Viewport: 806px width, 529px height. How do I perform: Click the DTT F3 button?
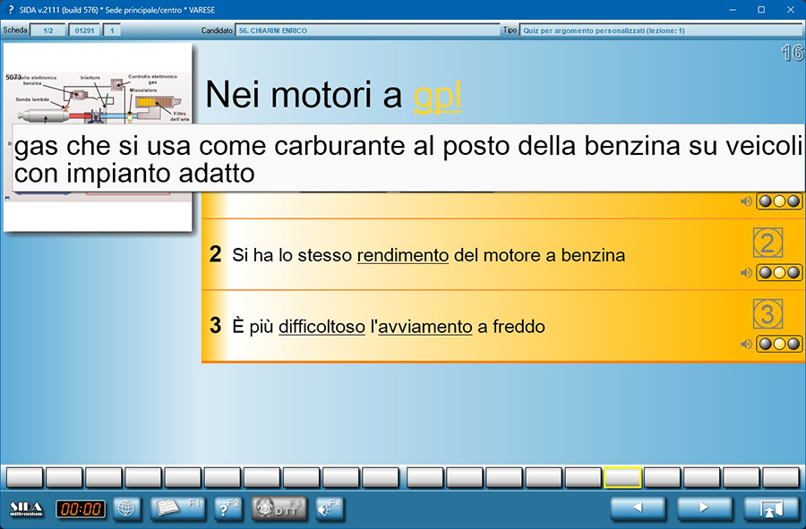click(x=279, y=508)
